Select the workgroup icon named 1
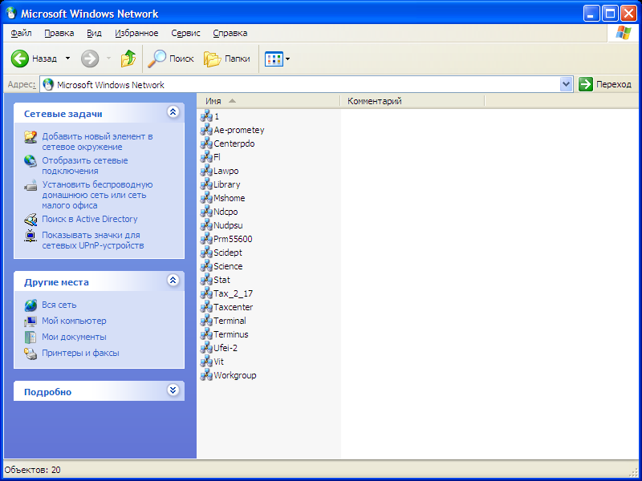 (x=206, y=116)
